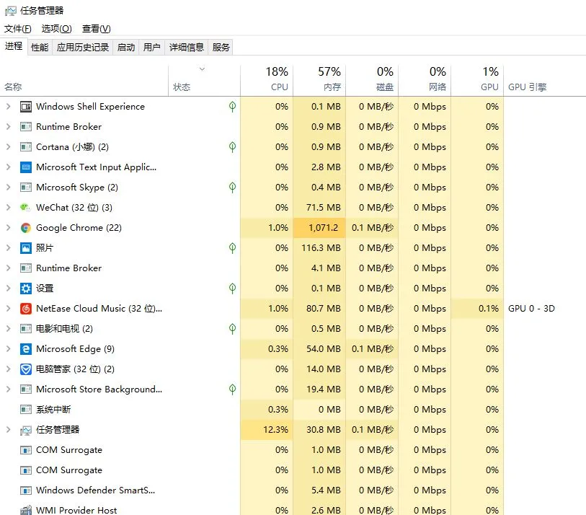Click the 任务管理器 process row icon

(x=26, y=430)
